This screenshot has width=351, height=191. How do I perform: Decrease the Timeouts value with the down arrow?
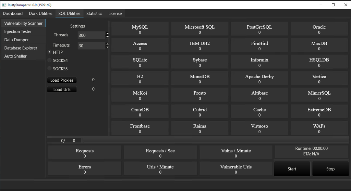click(107, 47)
